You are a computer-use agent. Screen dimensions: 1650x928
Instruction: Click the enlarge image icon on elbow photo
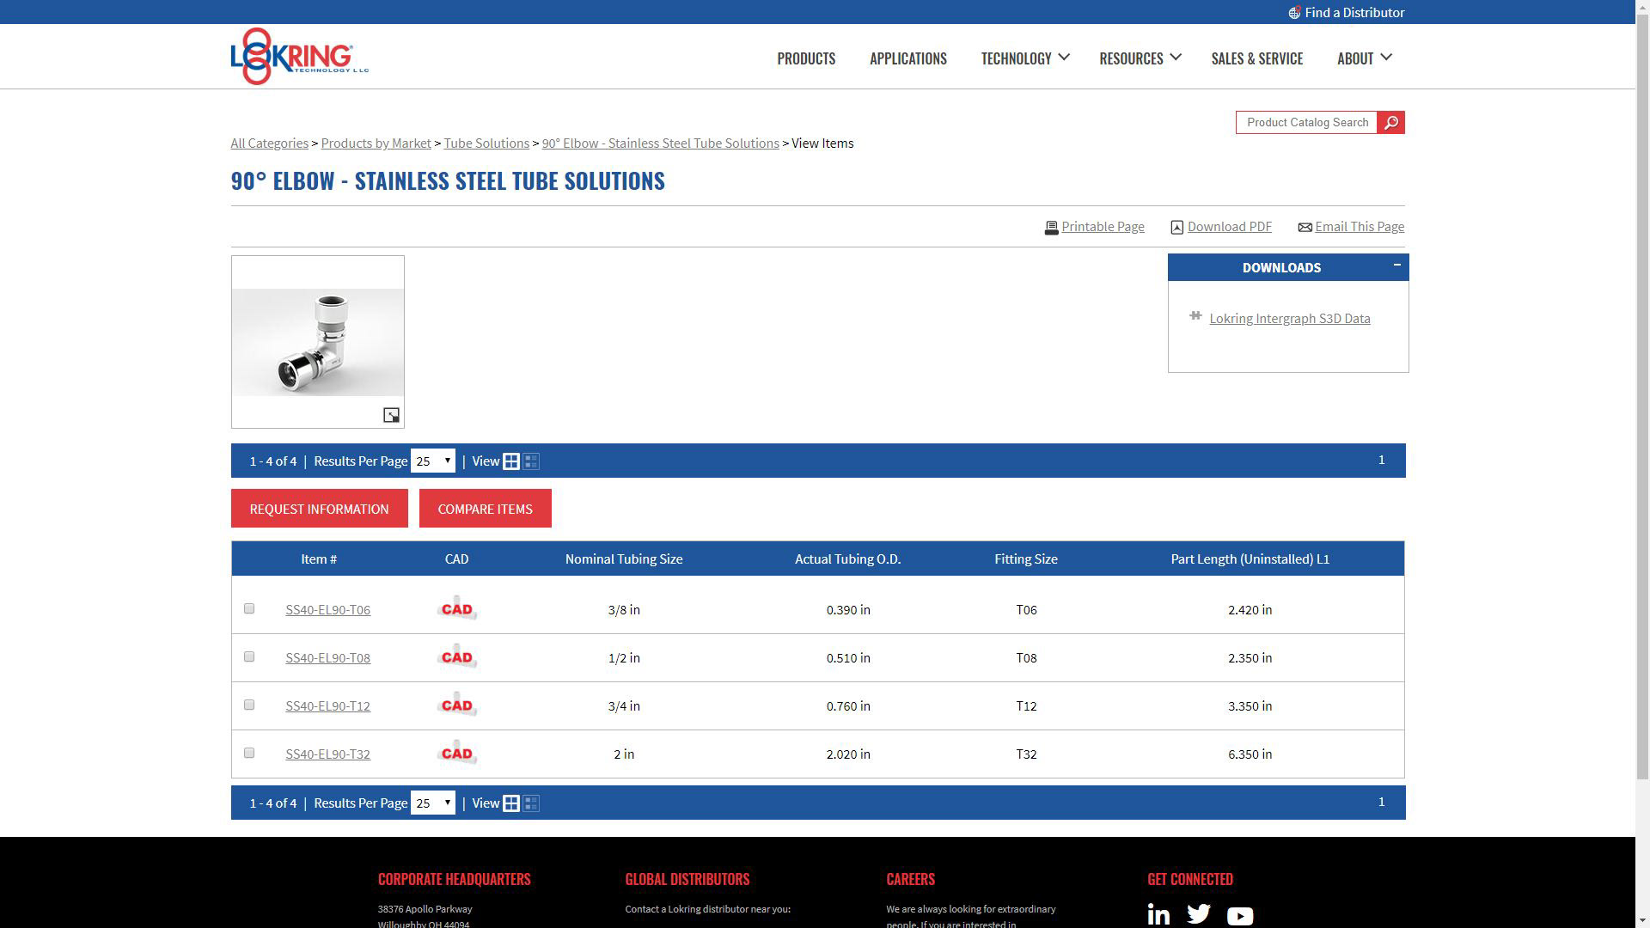click(x=391, y=415)
